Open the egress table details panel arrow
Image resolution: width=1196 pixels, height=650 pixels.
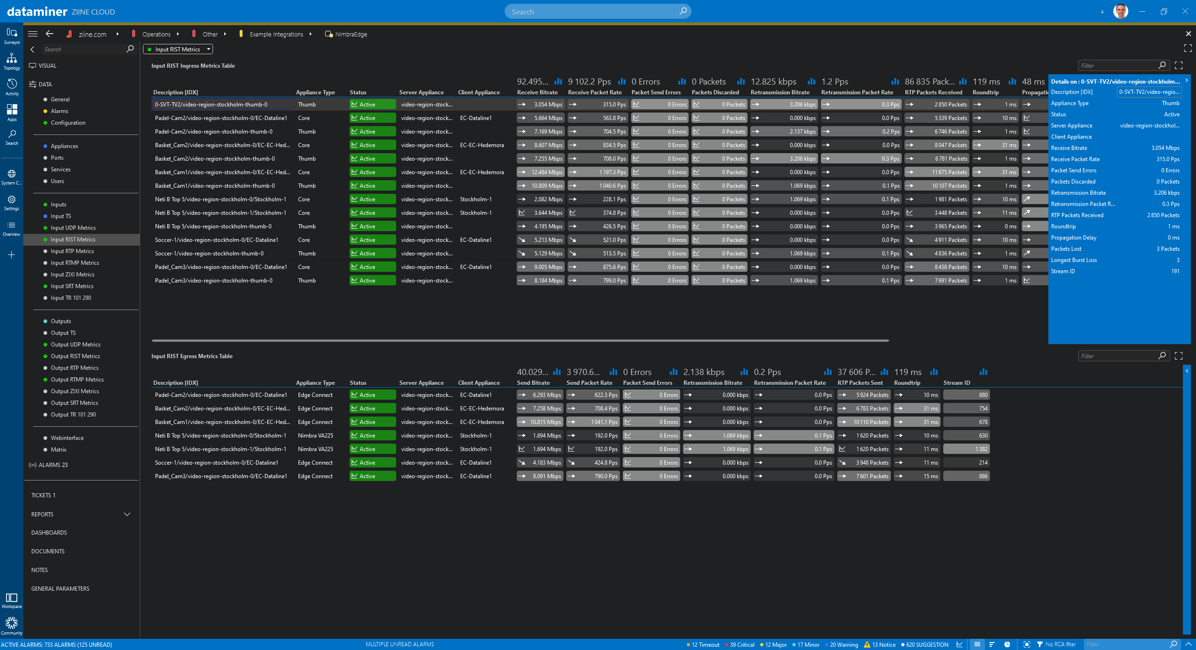1187,371
